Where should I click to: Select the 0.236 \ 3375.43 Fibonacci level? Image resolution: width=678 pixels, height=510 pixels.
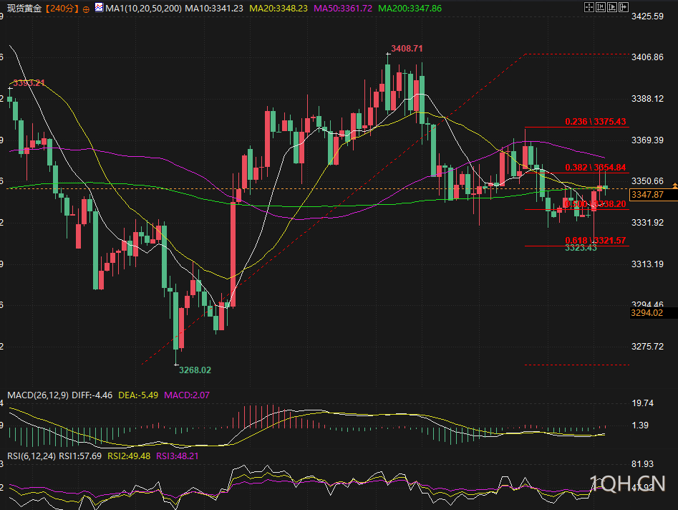[596, 122]
